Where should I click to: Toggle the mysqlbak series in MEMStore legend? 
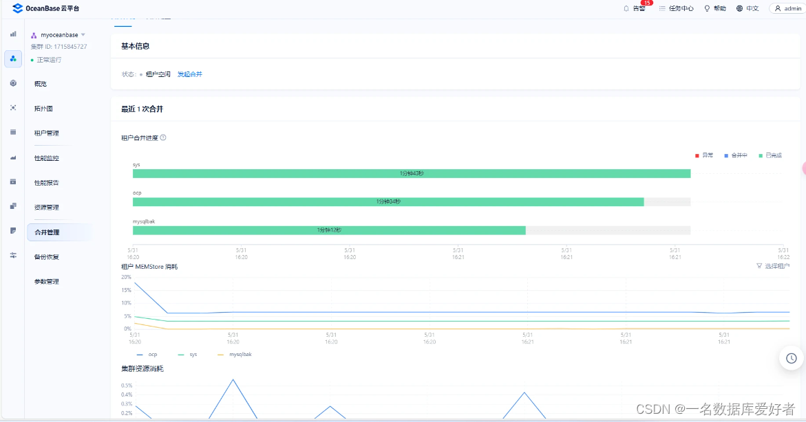[x=235, y=354]
